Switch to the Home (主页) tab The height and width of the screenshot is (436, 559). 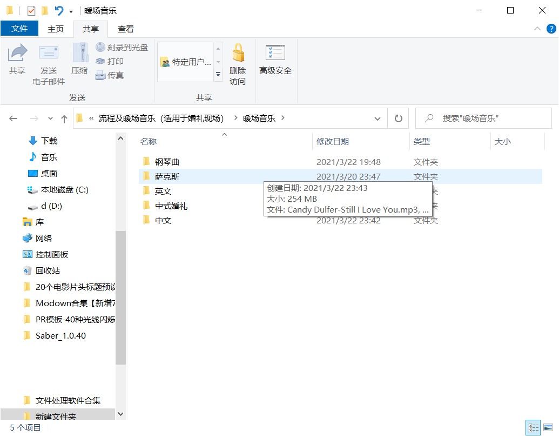tap(56, 29)
